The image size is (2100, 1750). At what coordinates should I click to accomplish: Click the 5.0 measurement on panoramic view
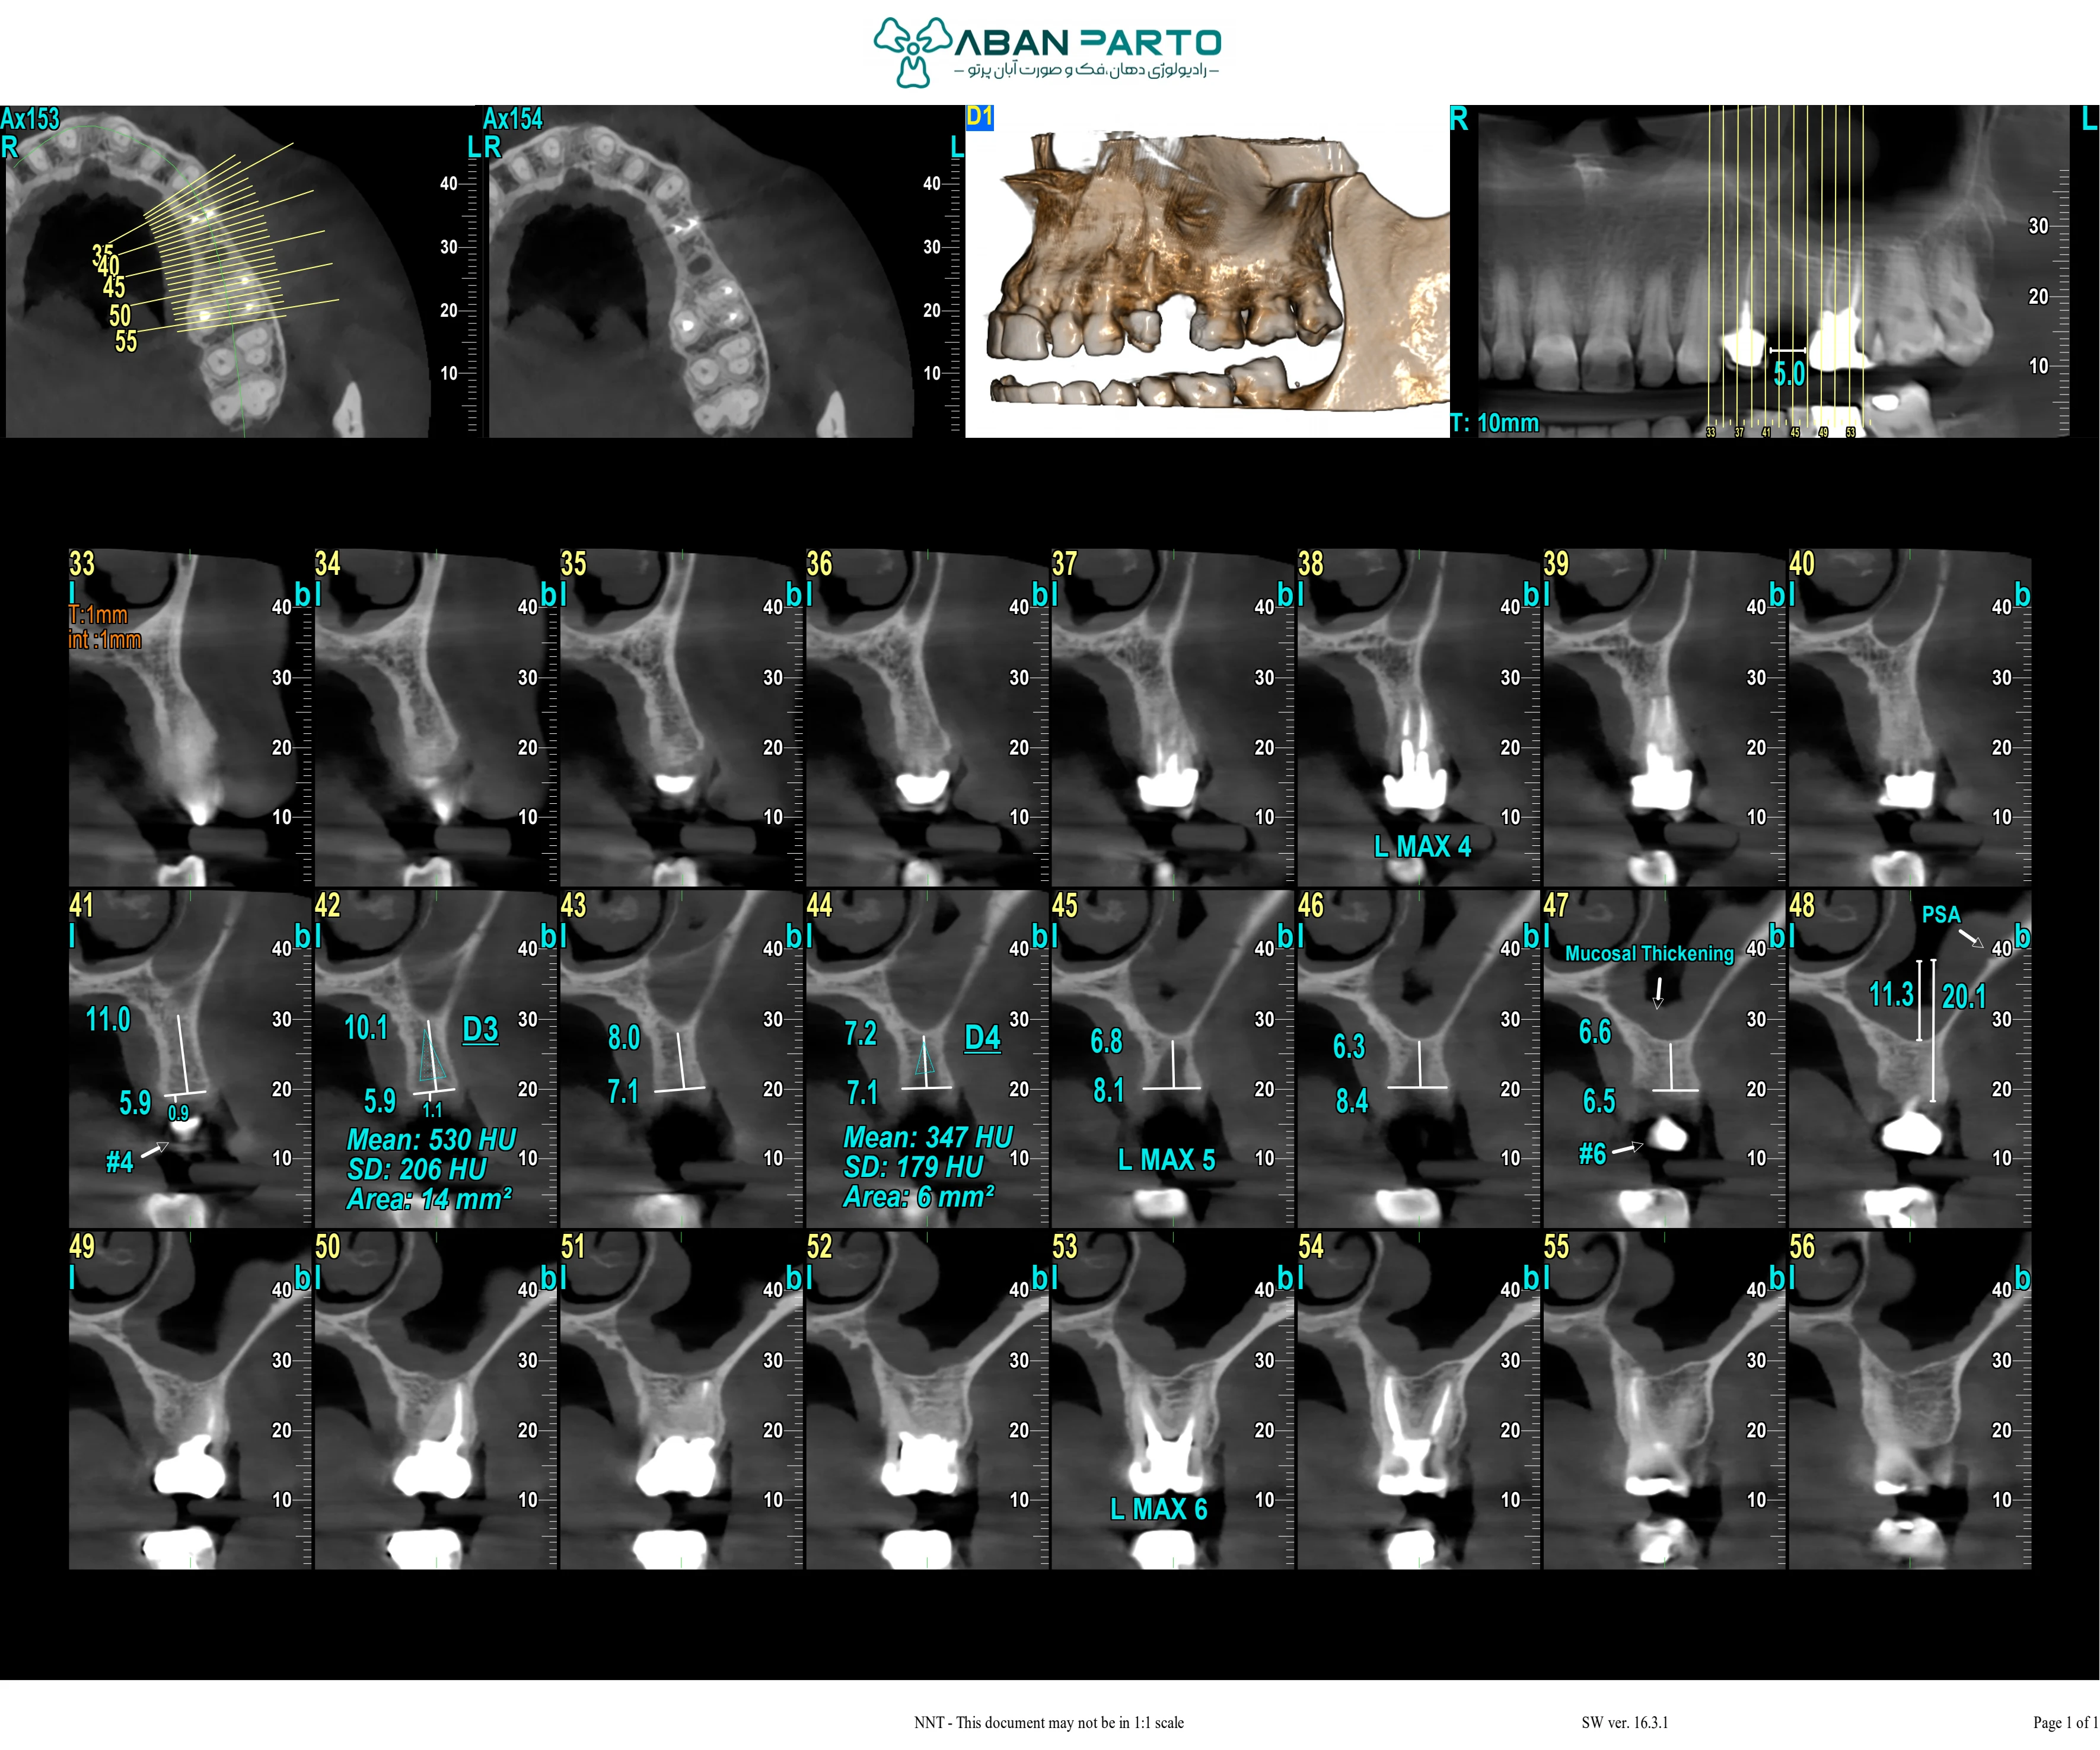click(1789, 373)
